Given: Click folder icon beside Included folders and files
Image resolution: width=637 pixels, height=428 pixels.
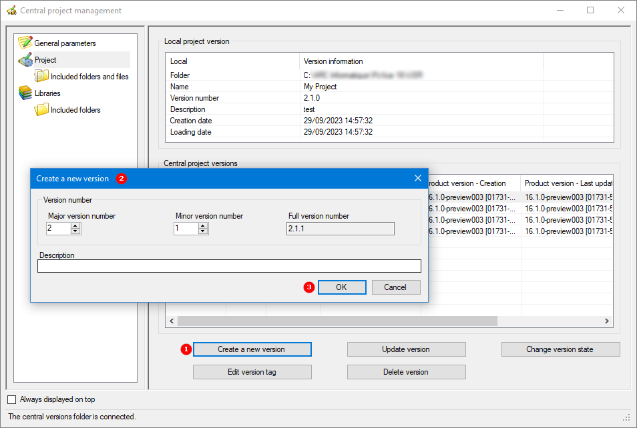Looking at the screenshot, I should (42, 77).
